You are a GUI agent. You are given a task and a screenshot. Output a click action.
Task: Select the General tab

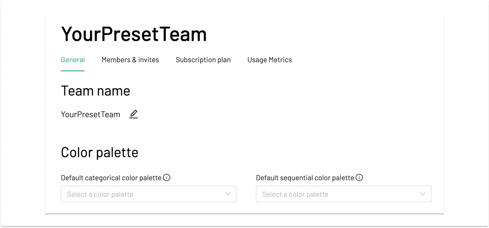click(73, 60)
